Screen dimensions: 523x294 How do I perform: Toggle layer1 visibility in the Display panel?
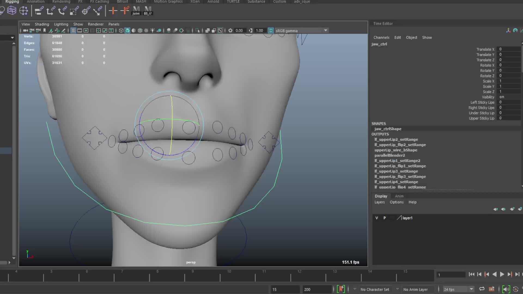(377, 218)
